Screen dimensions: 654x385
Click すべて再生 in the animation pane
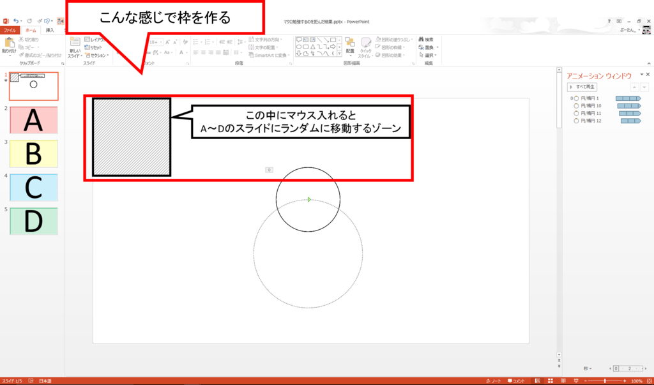(583, 87)
